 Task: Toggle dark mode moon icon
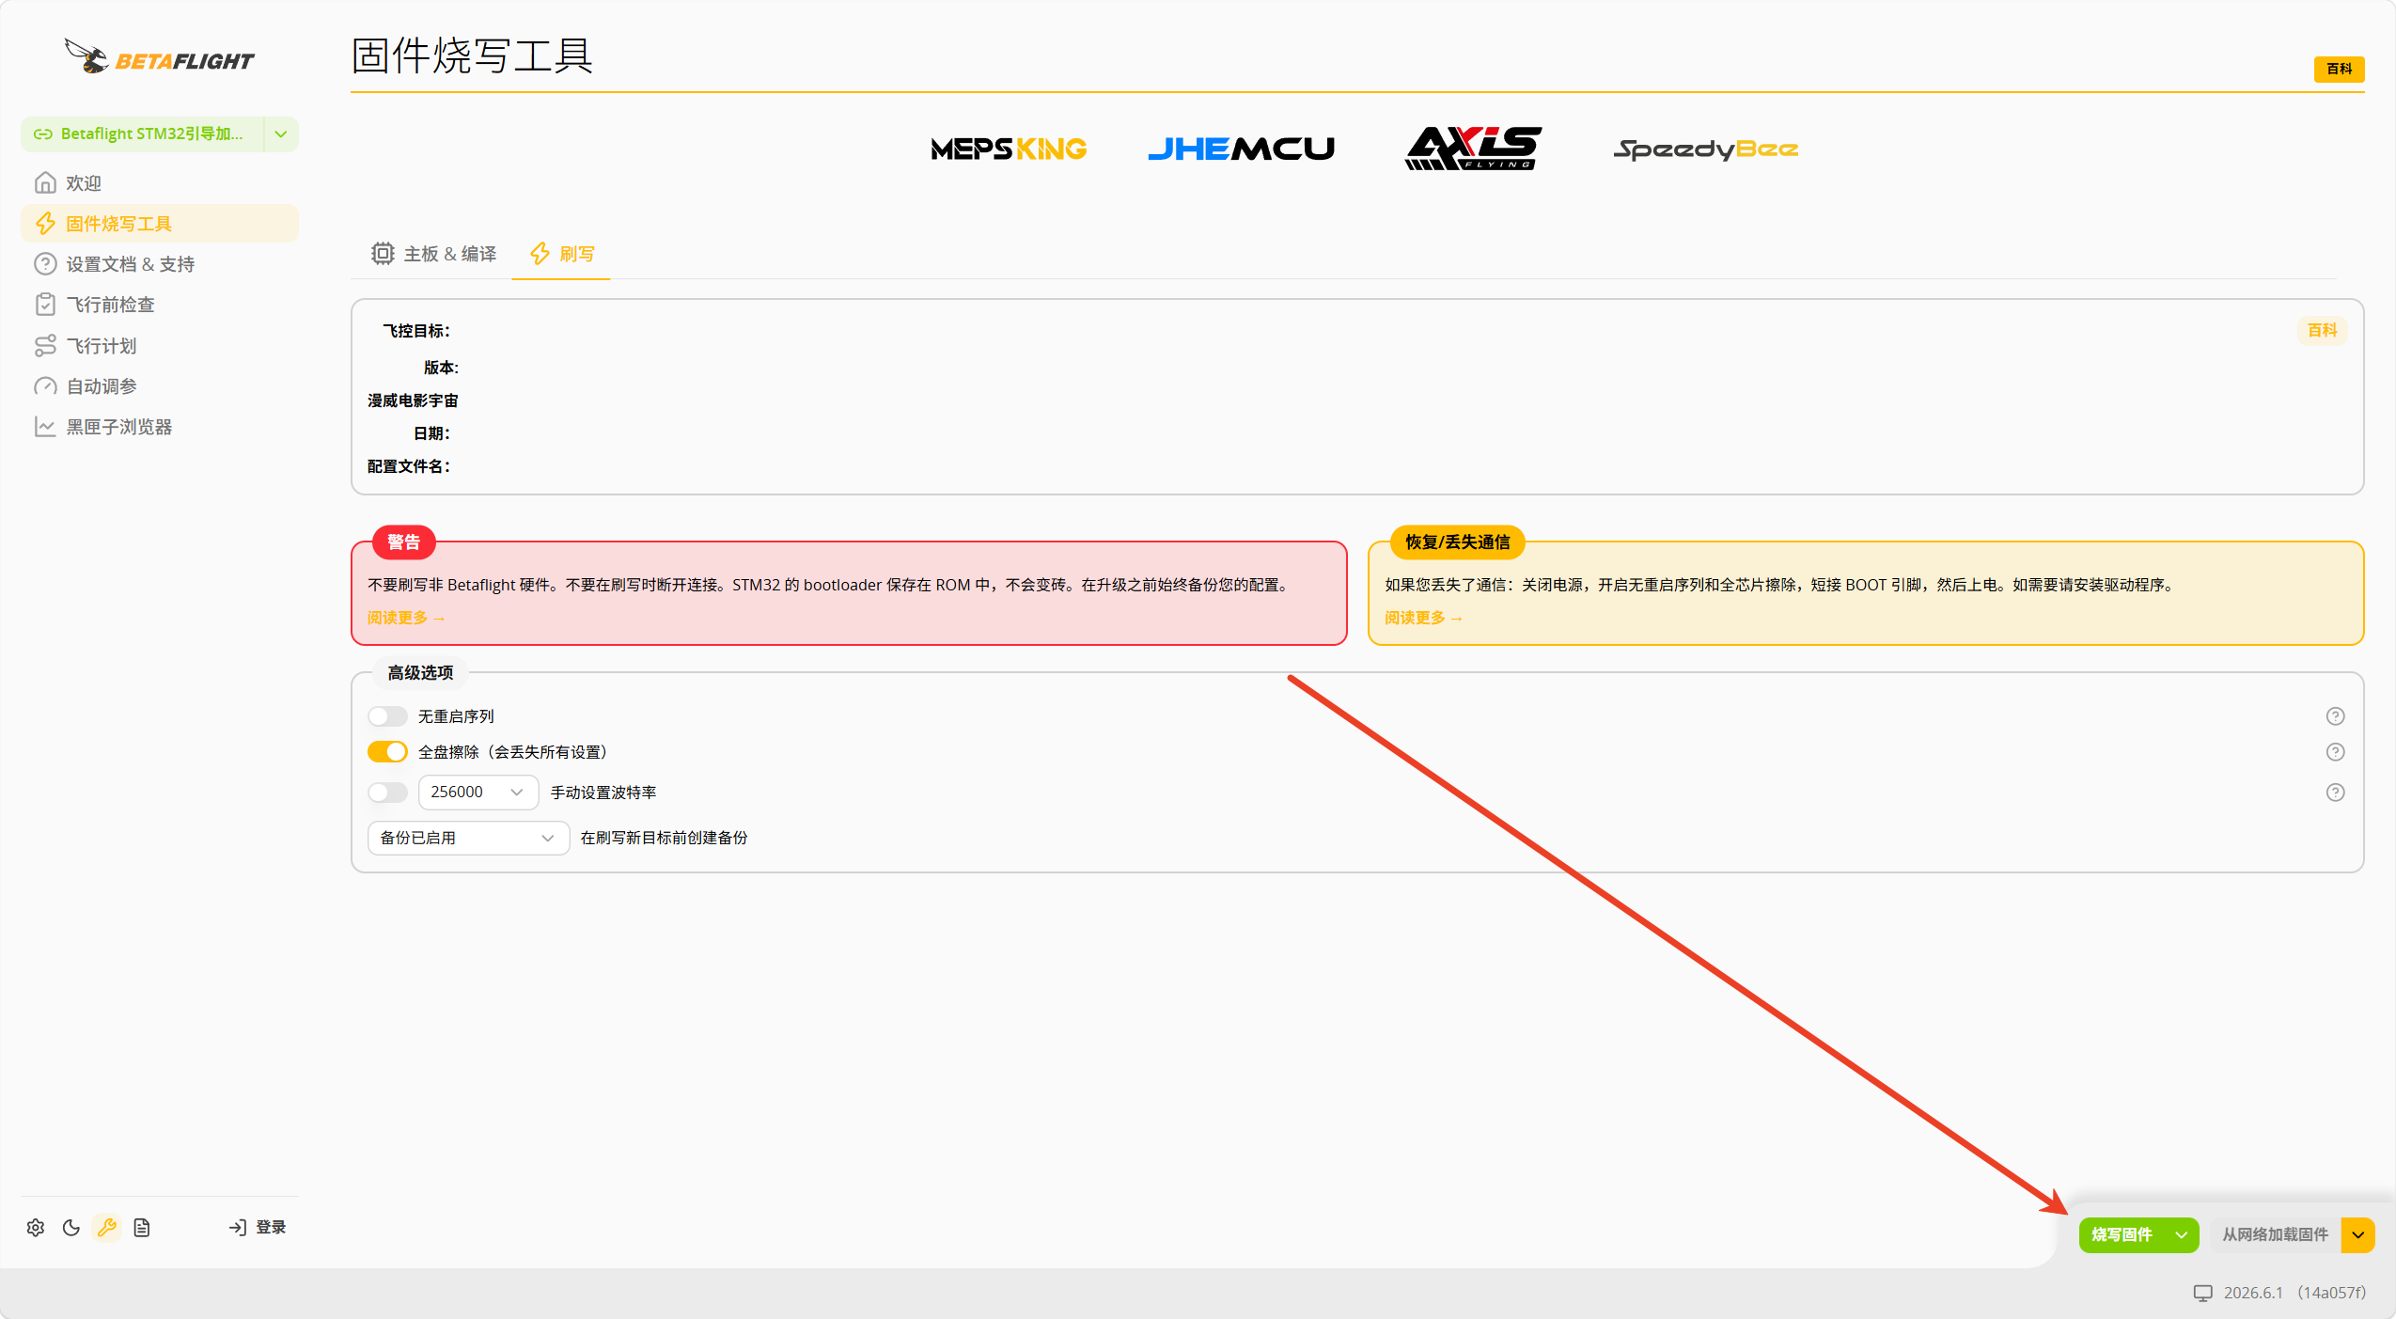tap(71, 1227)
